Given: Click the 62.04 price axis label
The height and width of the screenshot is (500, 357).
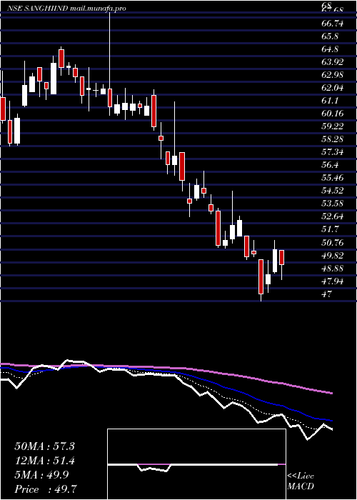Looking at the screenshot, I should coord(332,88).
